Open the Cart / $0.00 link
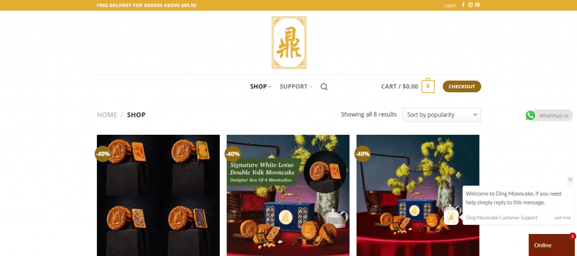The width and height of the screenshot is (577, 256). tap(400, 87)
